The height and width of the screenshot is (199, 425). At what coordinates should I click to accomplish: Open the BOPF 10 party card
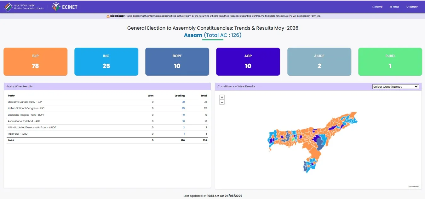(177, 61)
